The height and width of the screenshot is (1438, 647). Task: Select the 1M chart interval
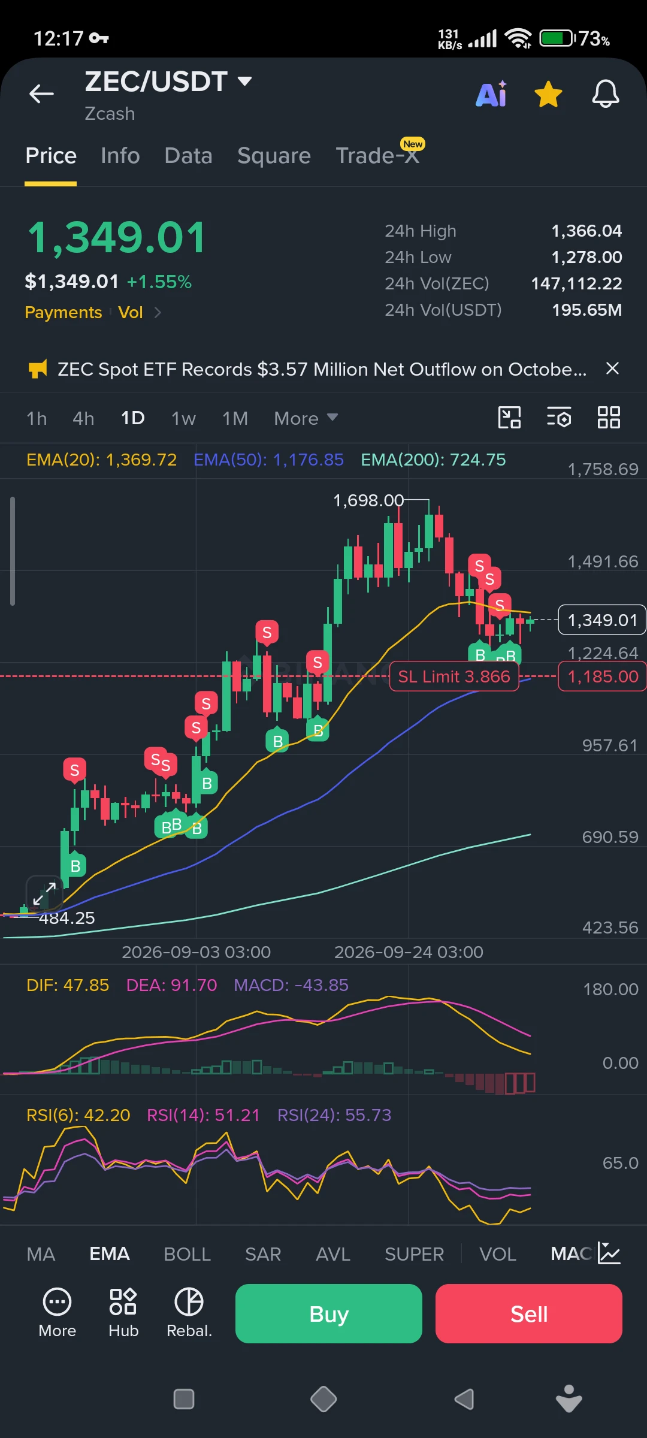pyautogui.click(x=235, y=418)
